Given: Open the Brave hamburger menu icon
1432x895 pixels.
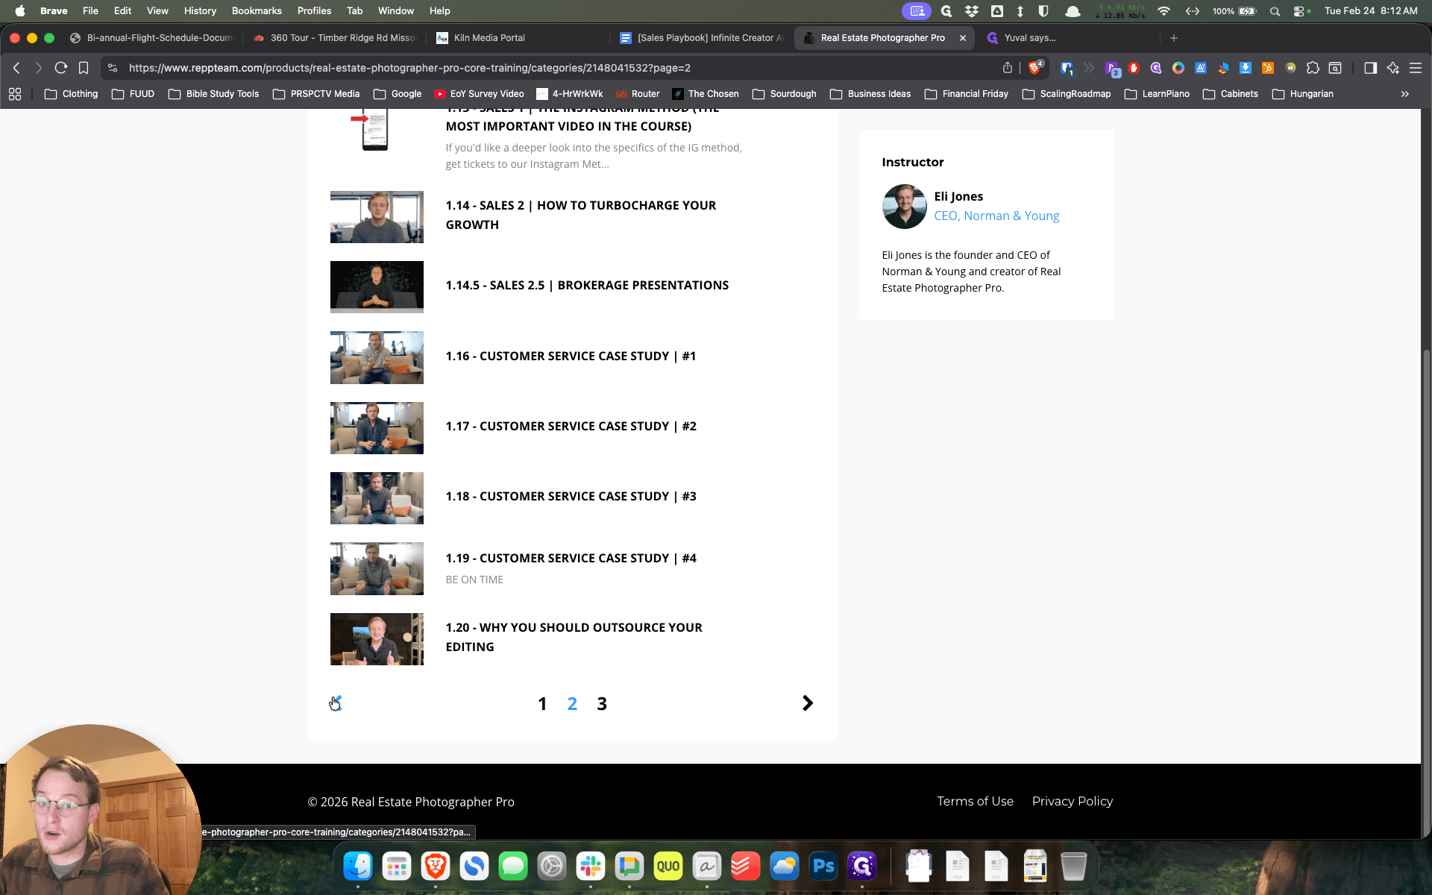Looking at the screenshot, I should [x=1415, y=68].
